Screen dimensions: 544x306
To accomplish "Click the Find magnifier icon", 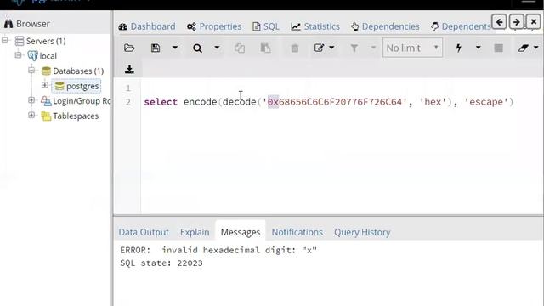I will (x=197, y=48).
